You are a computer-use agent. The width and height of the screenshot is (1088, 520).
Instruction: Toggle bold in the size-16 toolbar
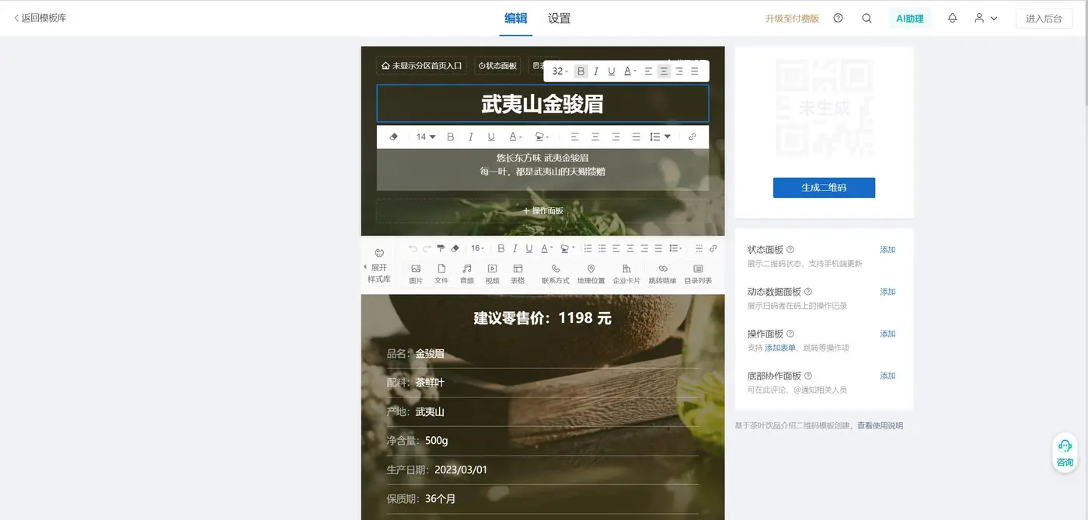pos(501,248)
